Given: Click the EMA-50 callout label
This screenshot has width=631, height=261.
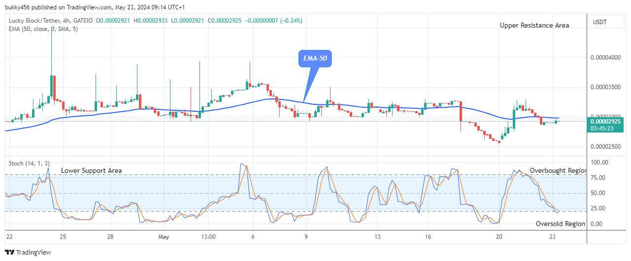Looking at the screenshot, I should click(x=315, y=58).
